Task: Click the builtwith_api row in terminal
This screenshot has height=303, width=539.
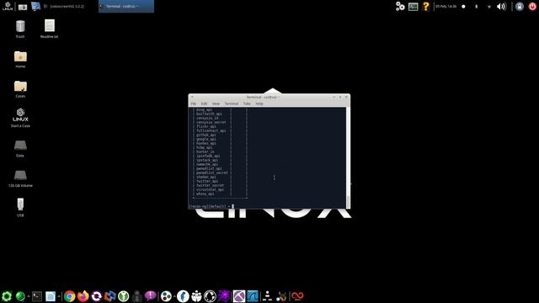Action: 209,114
